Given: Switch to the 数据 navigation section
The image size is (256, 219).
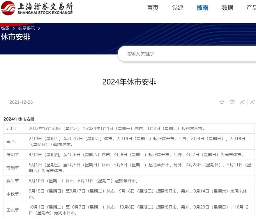Looking at the screenshot, I should [227, 8].
